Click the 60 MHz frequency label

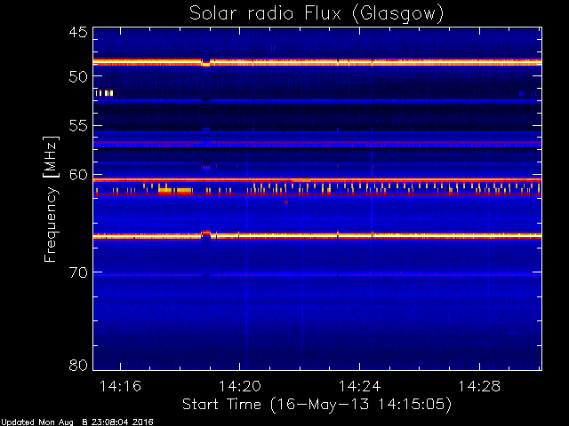coord(78,175)
